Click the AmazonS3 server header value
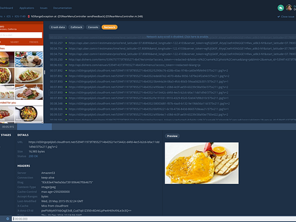Image resolution: width=296 pixels, height=222 pixels. [x=48, y=173]
